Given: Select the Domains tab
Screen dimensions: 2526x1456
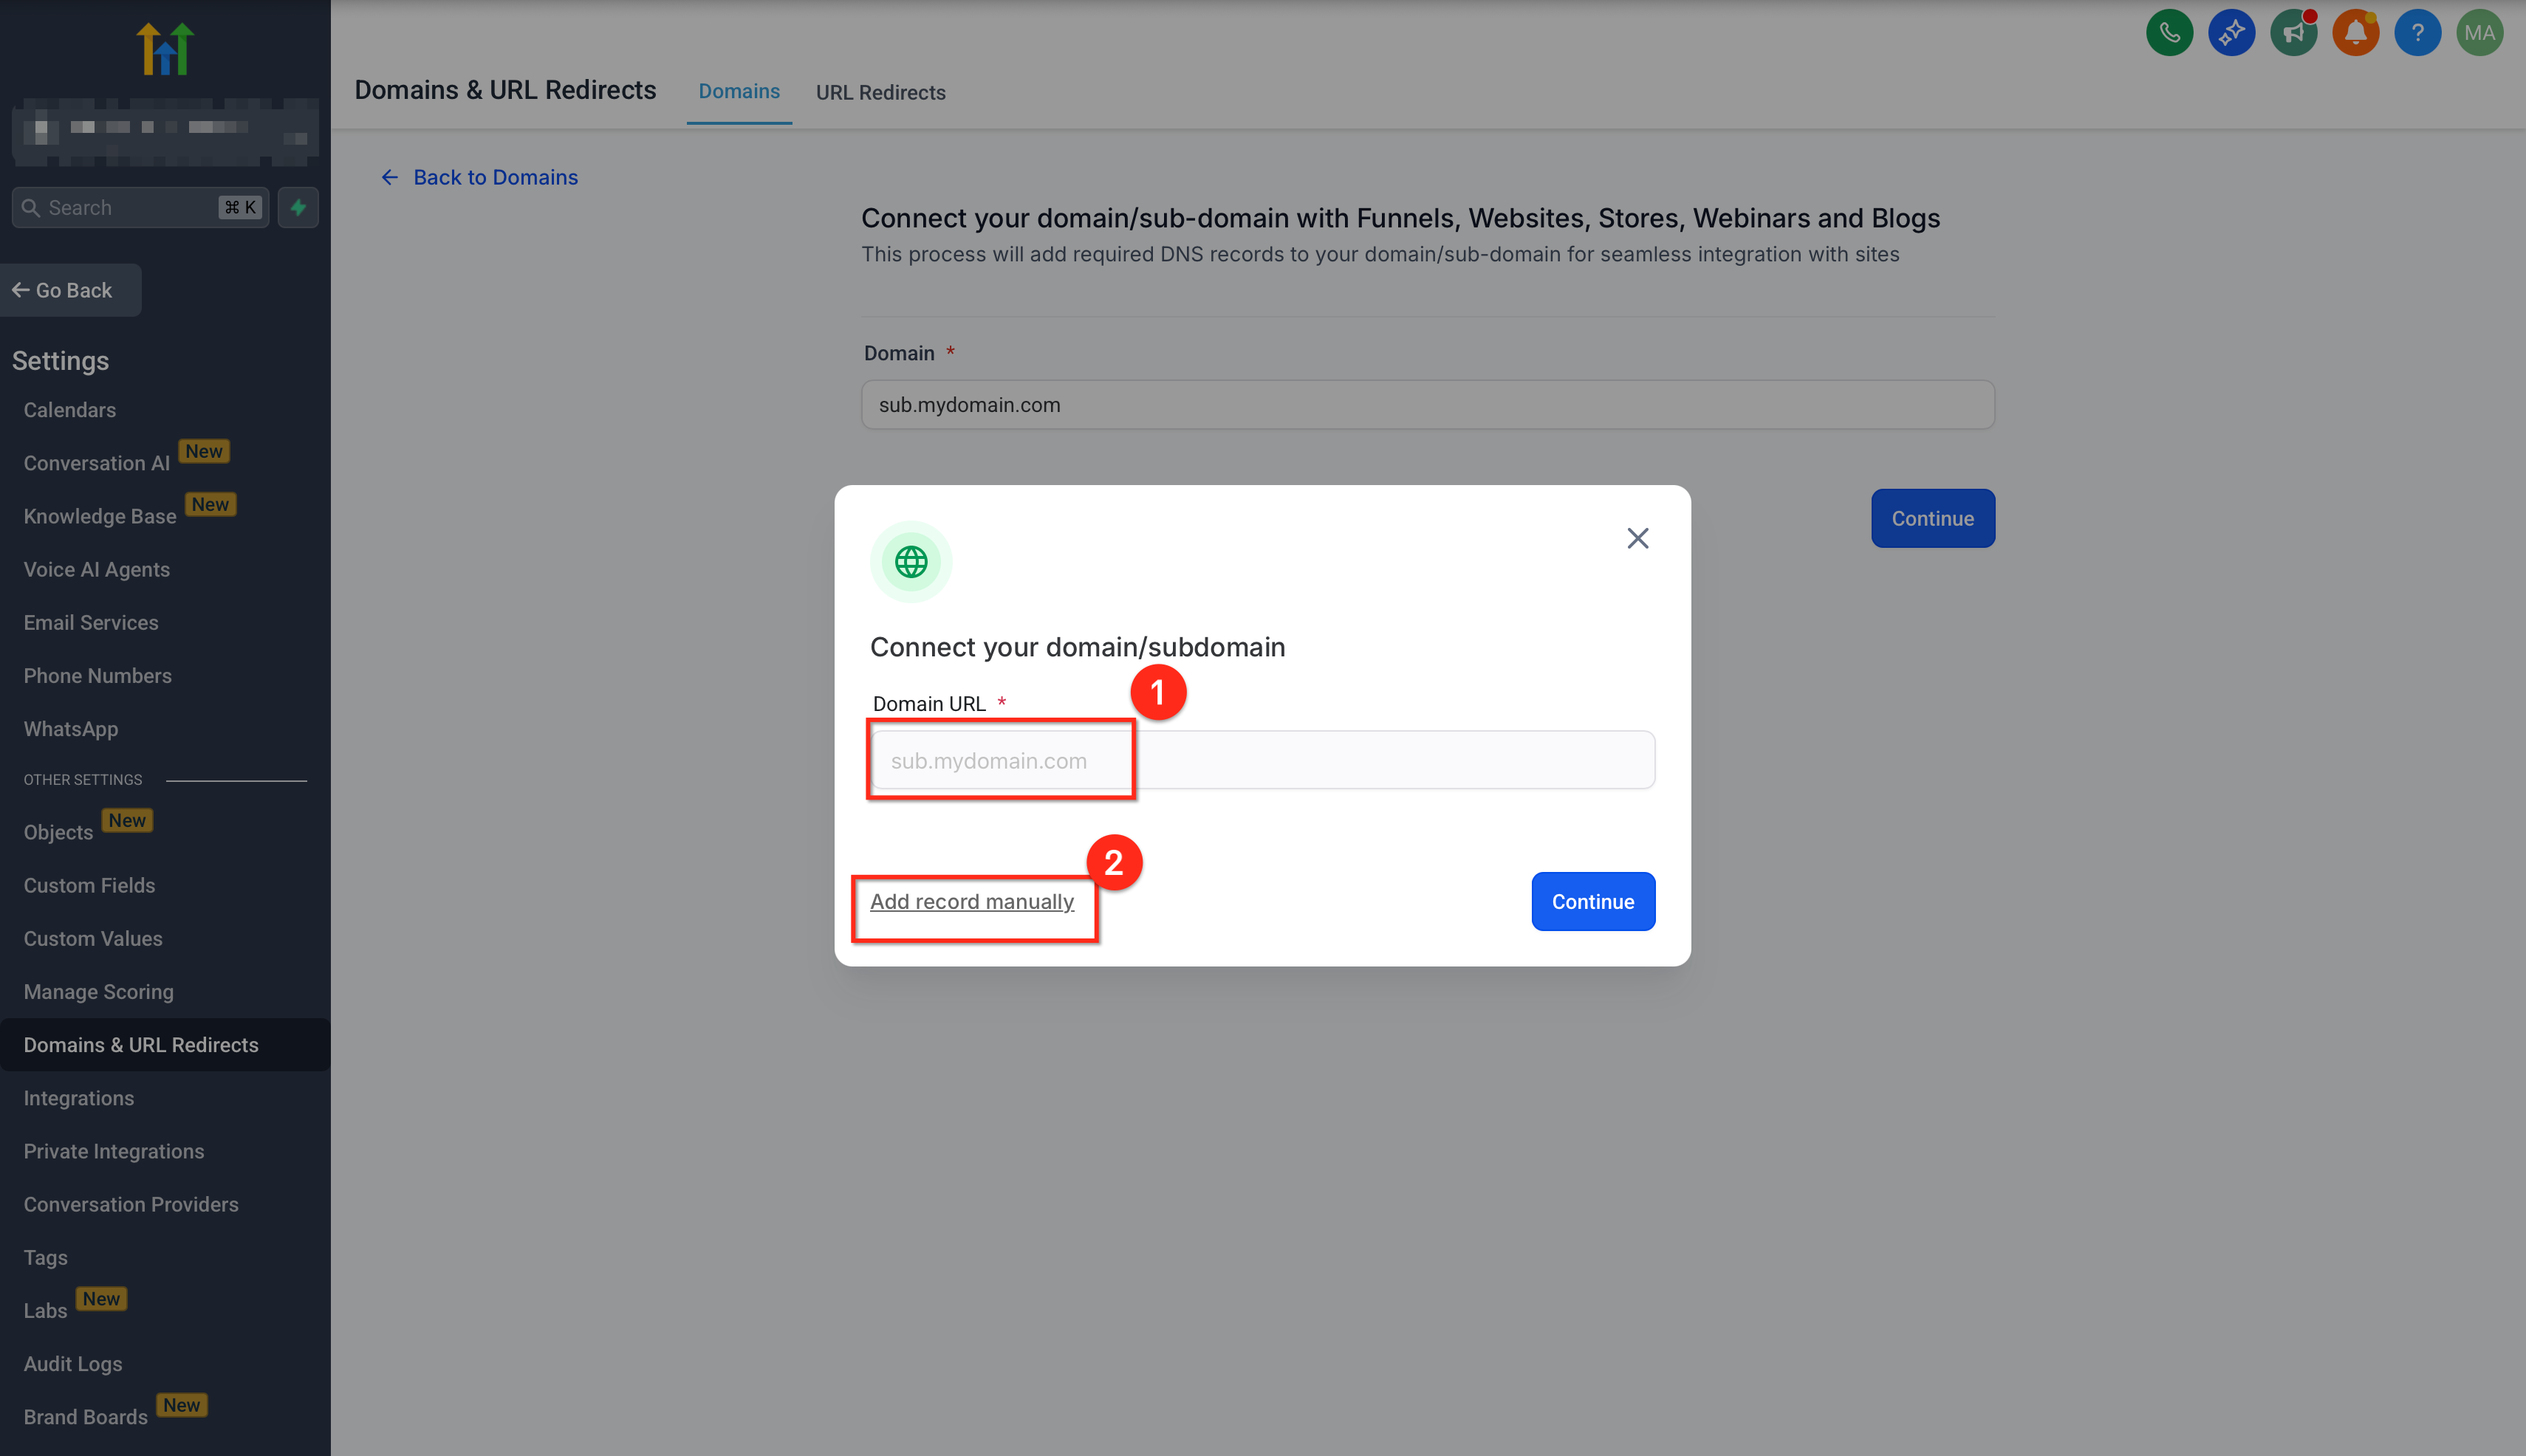Looking at the screenshot, I should click(x=739, y=91).
